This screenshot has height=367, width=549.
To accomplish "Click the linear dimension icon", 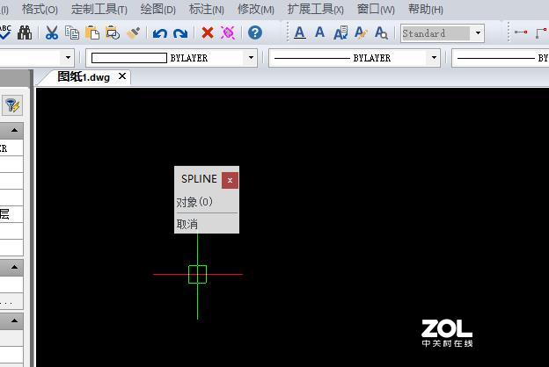I will 521,32.
